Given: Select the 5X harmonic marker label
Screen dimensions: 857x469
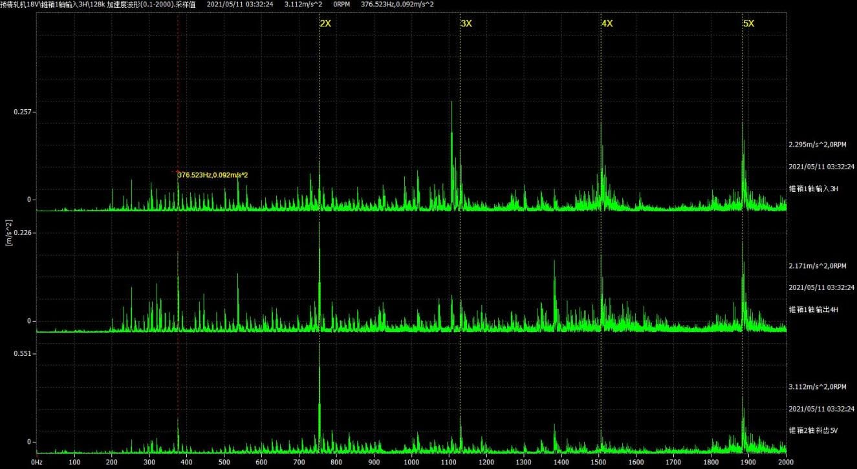Looking at the screenshot, I should point(748,23).
